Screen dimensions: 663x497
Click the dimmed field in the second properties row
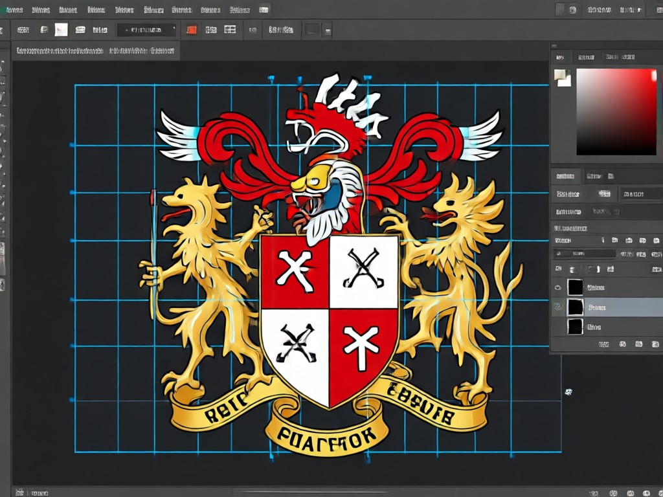coord(606,212)
